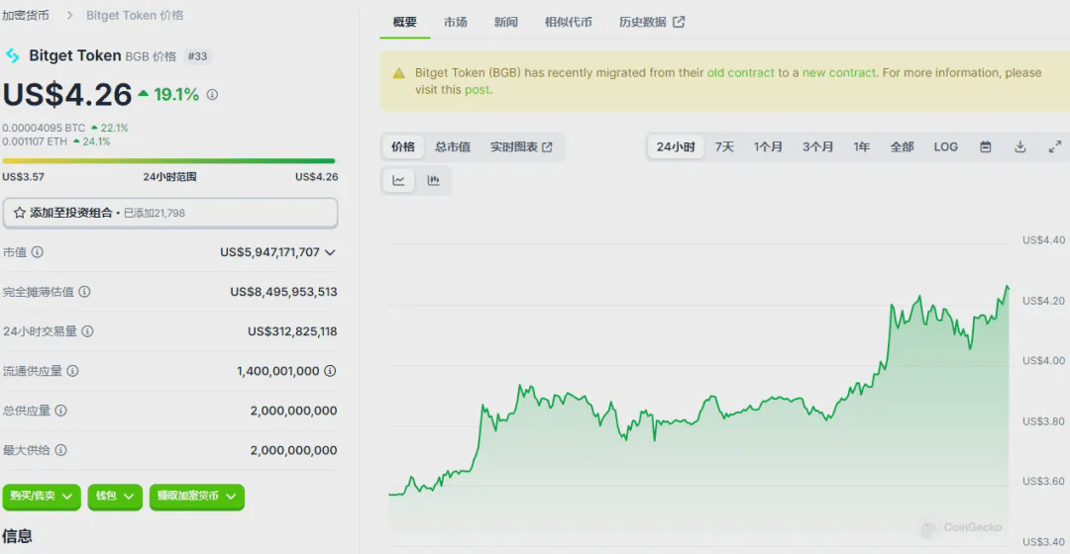Toggle LOG scale on chart
1070x554 pixels.
(x=946, y=146)
